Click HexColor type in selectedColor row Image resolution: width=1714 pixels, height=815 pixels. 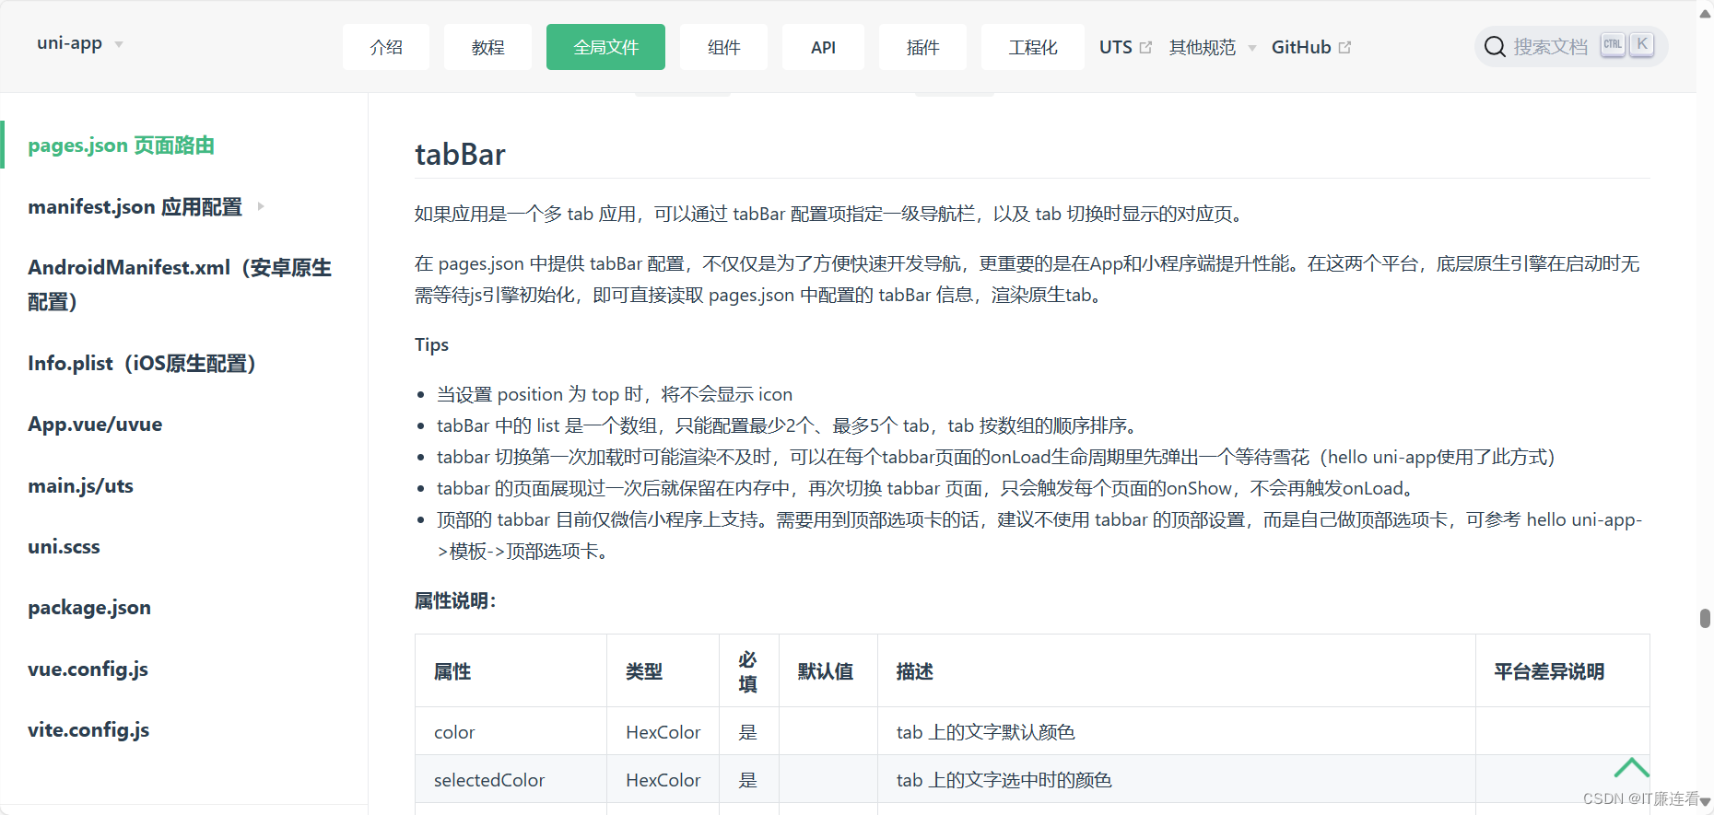point(663,780)
